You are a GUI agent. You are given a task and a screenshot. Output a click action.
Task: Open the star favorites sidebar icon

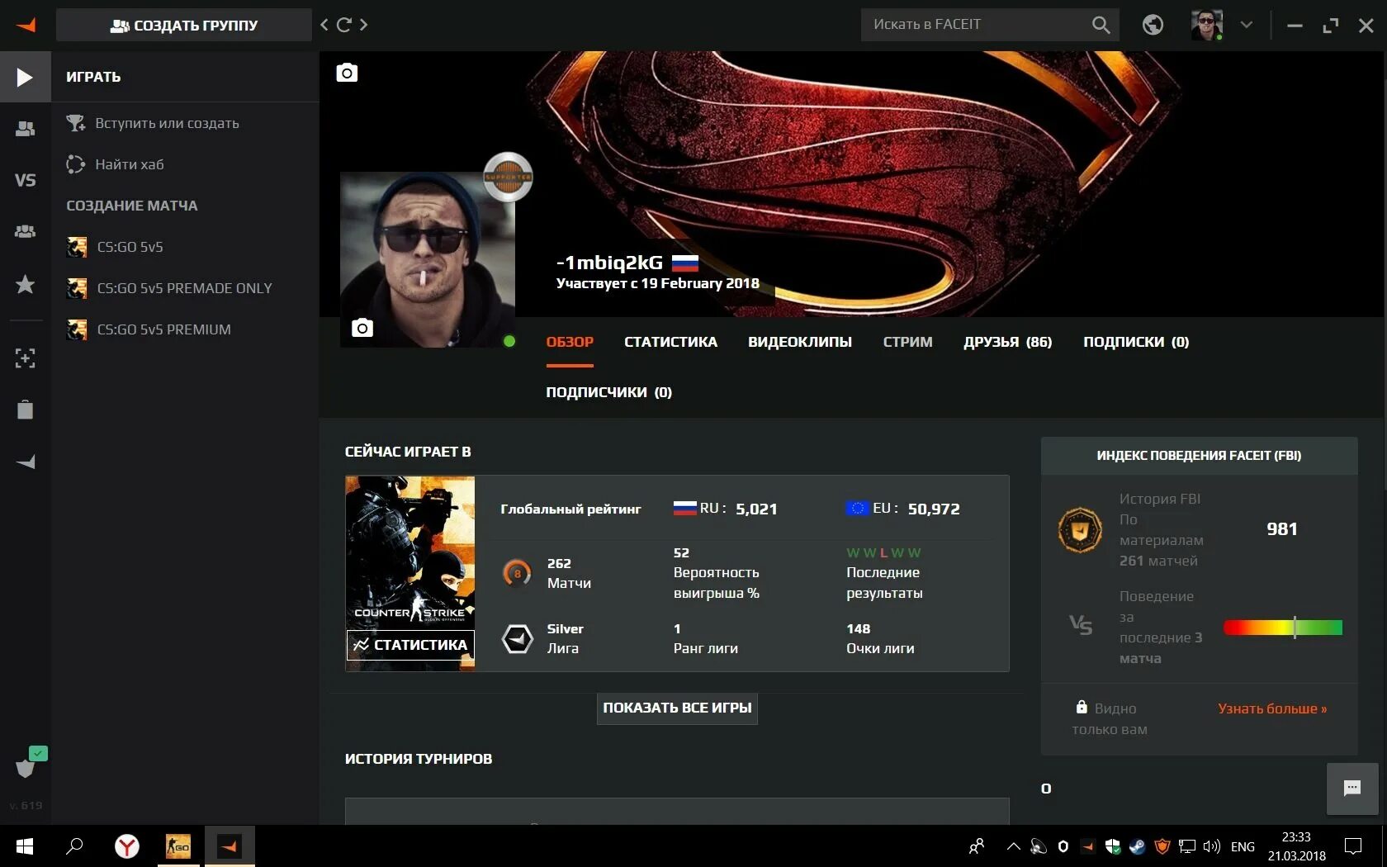coord(25,284)
